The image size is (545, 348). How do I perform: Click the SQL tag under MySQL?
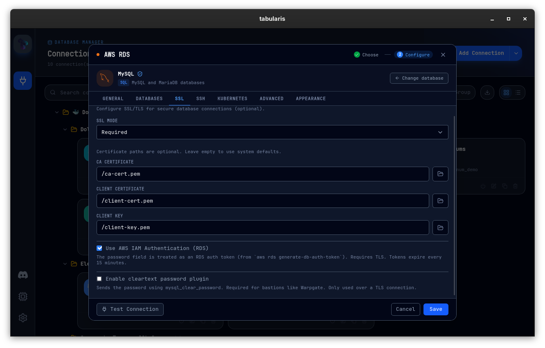click(x=124, y=83)
